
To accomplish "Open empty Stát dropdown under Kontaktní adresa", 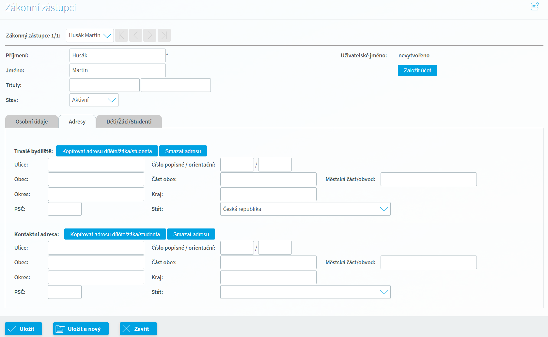I will (x=305, y=292).
